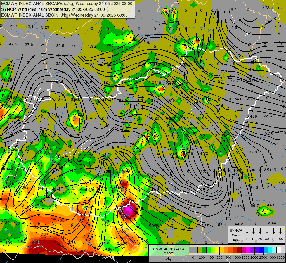The height and width of the screenshot is (263, 286).
Task: Click the '0.0664' value on the map
Action: click(x=155, y=225)
